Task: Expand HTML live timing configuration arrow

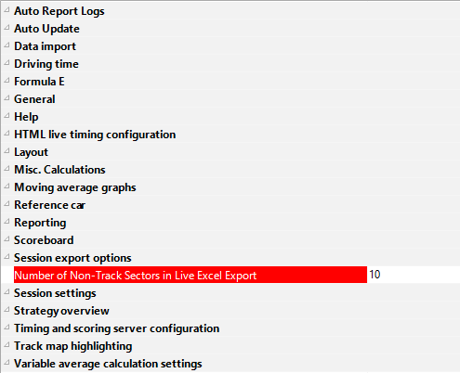Action: [7, 134]
